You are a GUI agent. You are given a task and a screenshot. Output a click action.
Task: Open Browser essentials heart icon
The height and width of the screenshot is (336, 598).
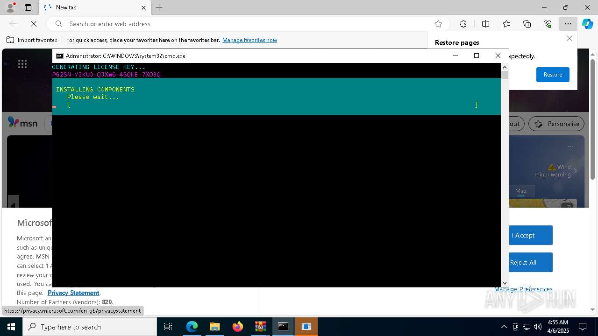tap(548, 24)
